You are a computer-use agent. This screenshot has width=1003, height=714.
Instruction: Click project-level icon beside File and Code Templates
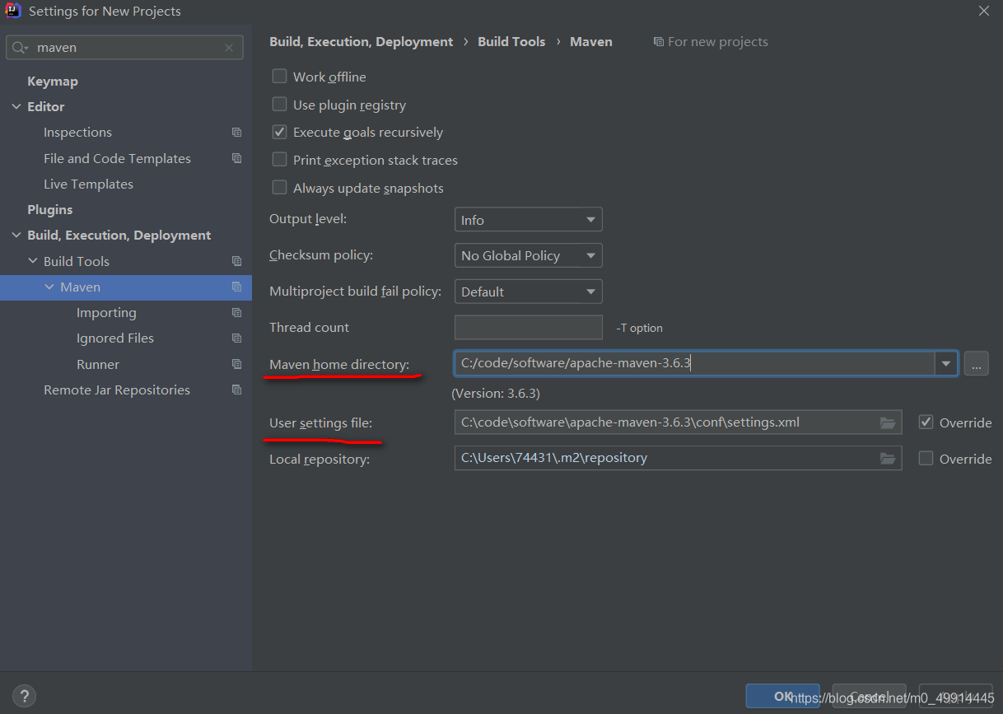236,158
